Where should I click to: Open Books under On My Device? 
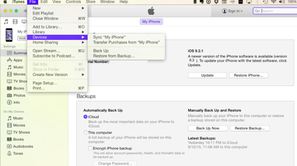pyautogui.click(x=16, y=139)
